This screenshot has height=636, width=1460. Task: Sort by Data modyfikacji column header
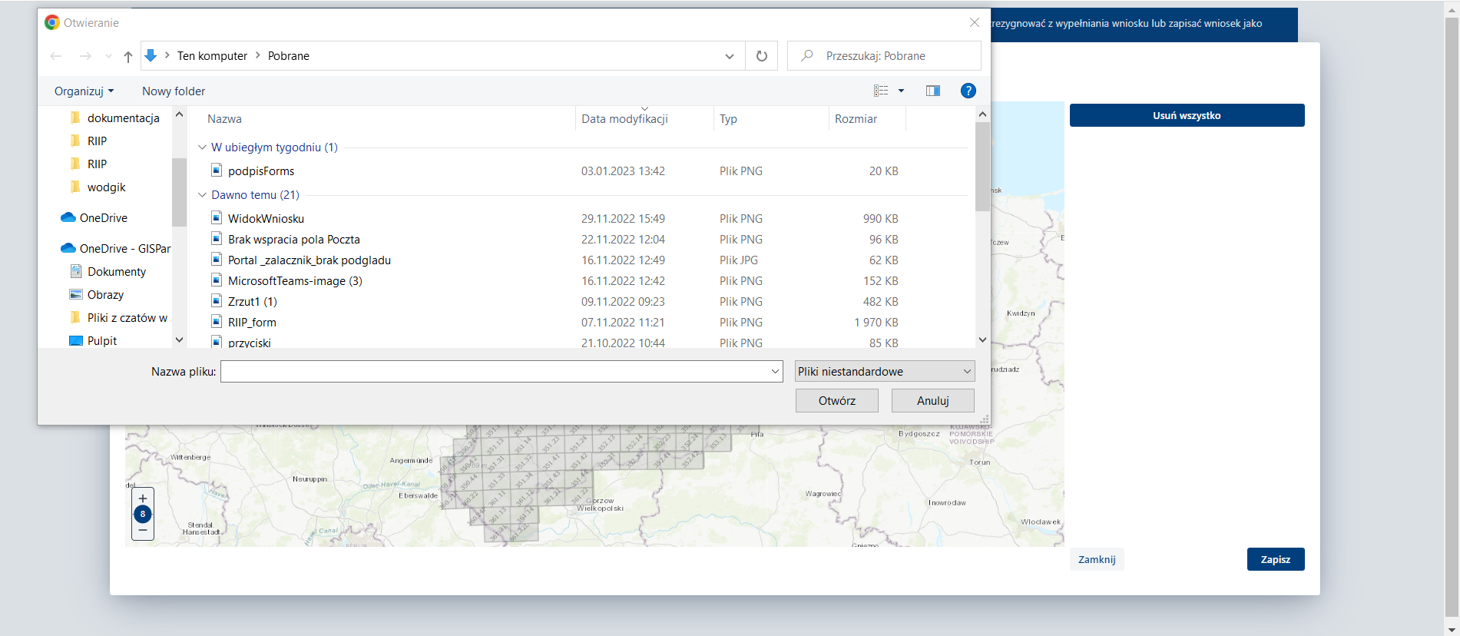[x=624, y=119]
